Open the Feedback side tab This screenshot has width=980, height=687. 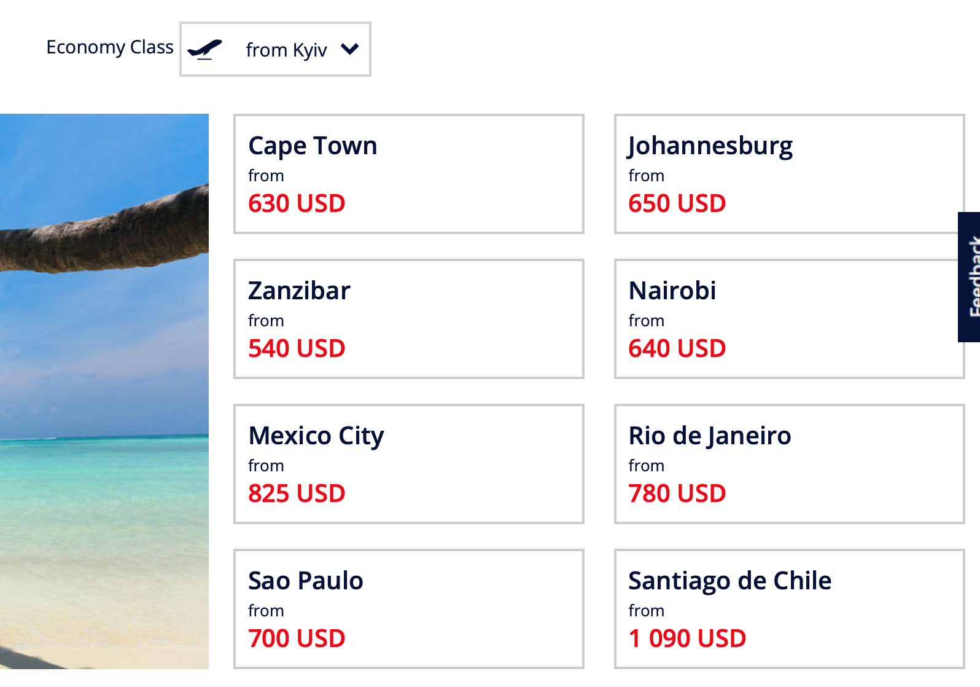970,277
